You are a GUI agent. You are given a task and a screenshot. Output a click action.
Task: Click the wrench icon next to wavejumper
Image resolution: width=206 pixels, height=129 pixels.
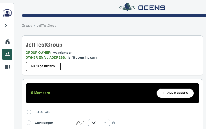78,123
